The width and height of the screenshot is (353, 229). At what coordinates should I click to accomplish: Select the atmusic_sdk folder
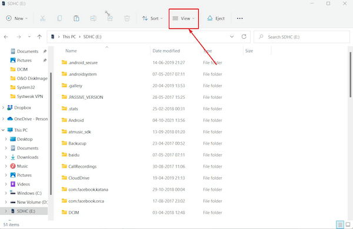click(x=76, y=132)
